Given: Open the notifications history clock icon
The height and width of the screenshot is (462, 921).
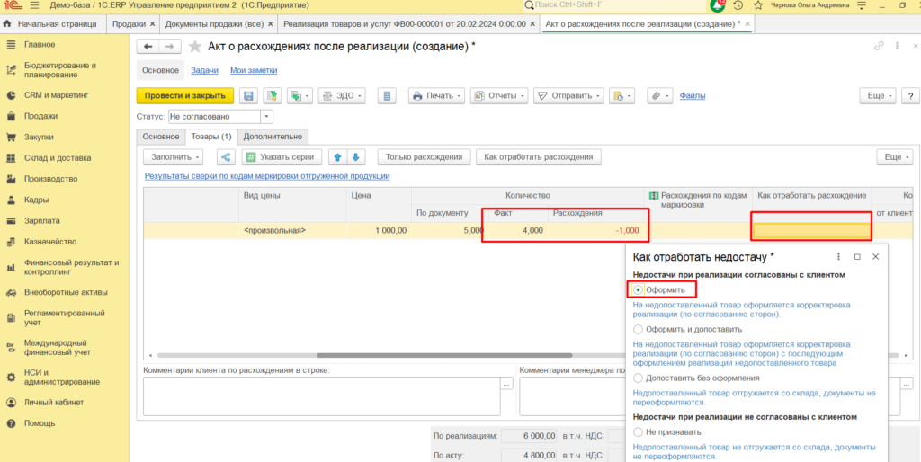Looking at the screenshot, I should click(x=738, y=5).
